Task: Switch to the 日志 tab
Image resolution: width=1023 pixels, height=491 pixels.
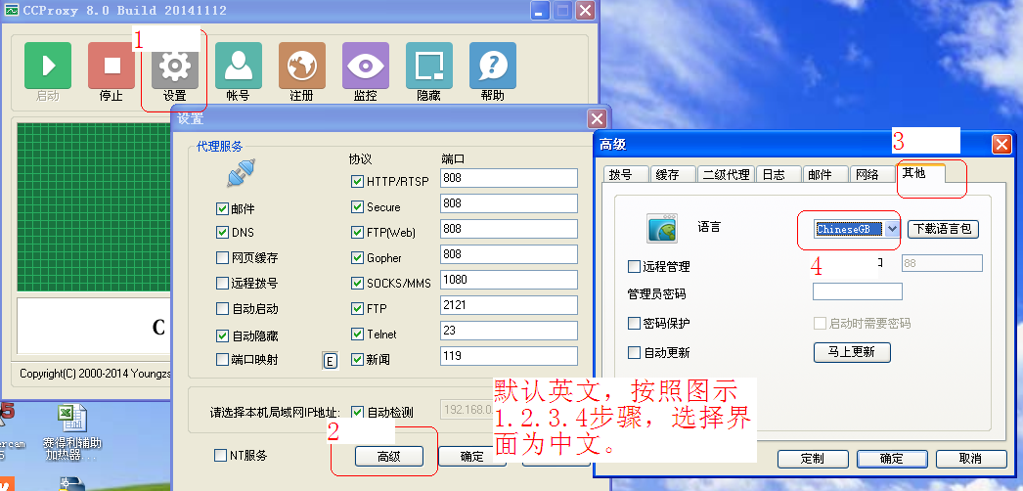Action: [779, 174]
